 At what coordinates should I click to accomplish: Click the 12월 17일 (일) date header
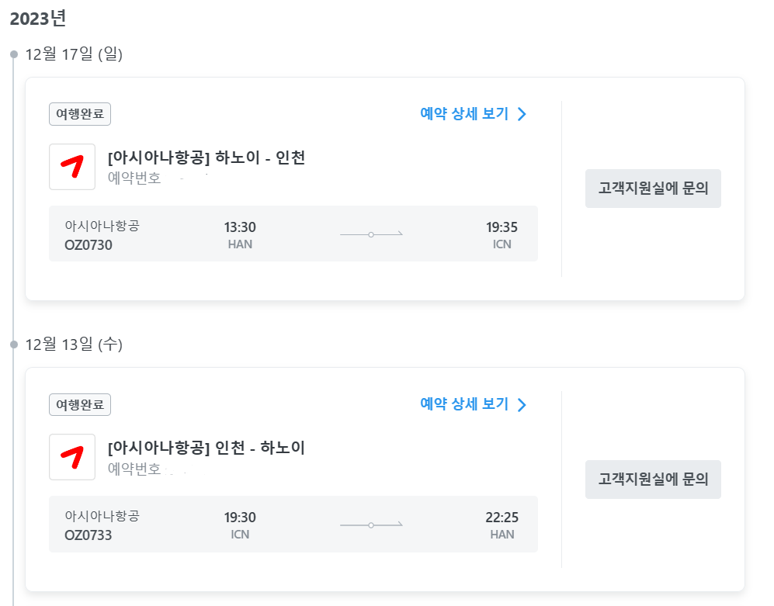pyautogui.click(x=74, y=54)
